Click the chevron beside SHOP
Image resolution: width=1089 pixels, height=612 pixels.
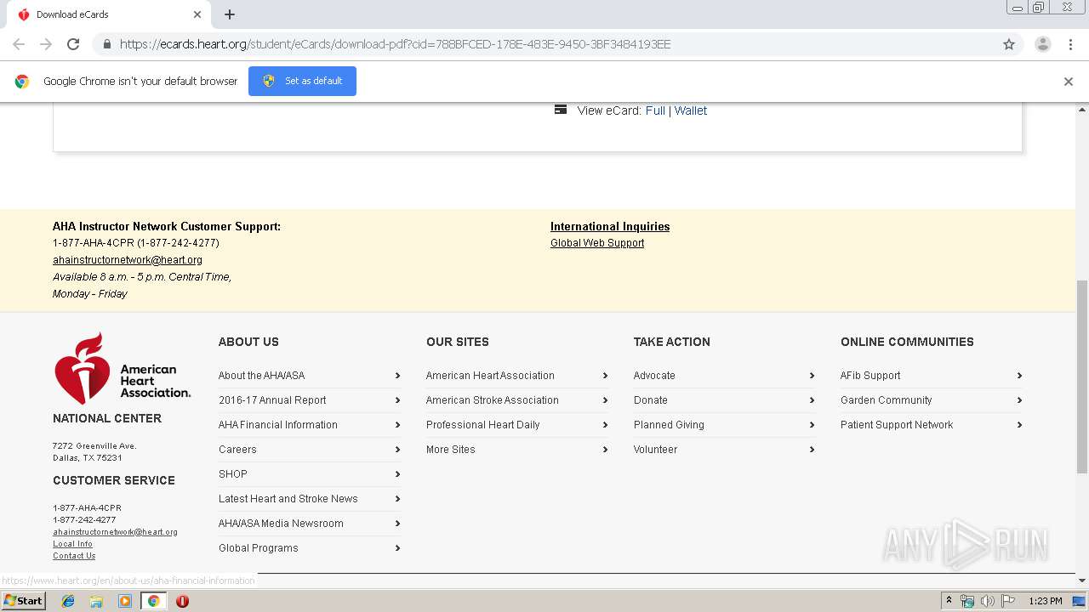397,474
